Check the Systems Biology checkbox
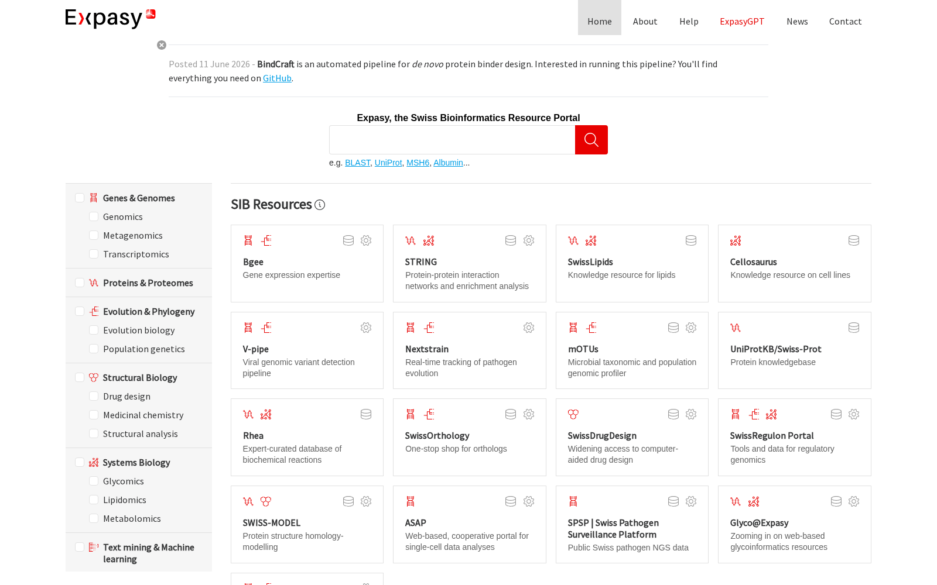This screenshot has width=937, height=585. (80, 462)
